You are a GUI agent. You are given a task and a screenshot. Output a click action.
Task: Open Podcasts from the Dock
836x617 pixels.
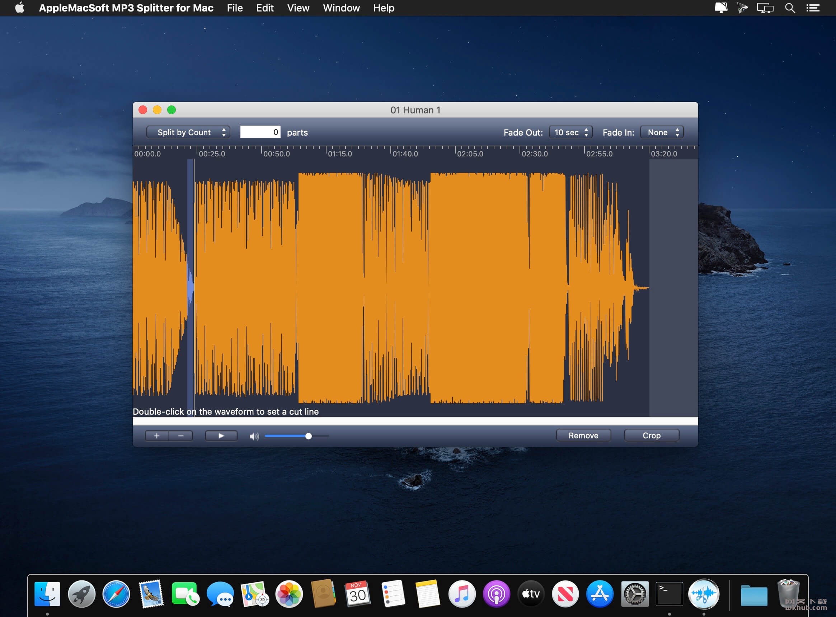[x=497, y=594]
